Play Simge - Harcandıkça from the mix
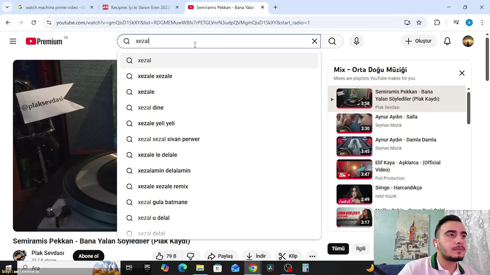This screenshot has height=275, width=490. coord(398,194)
